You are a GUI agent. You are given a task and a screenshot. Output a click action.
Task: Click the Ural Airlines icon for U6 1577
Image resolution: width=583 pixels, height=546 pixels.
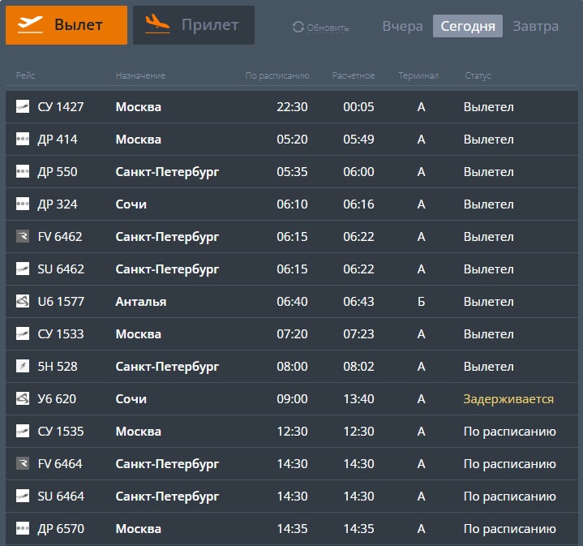tap(23, 302)
